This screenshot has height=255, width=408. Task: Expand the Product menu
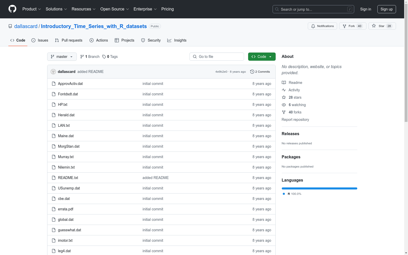coord(32,9)
